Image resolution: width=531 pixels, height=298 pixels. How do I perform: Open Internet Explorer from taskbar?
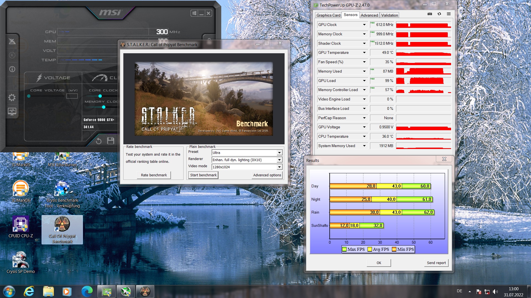point(29,291)
